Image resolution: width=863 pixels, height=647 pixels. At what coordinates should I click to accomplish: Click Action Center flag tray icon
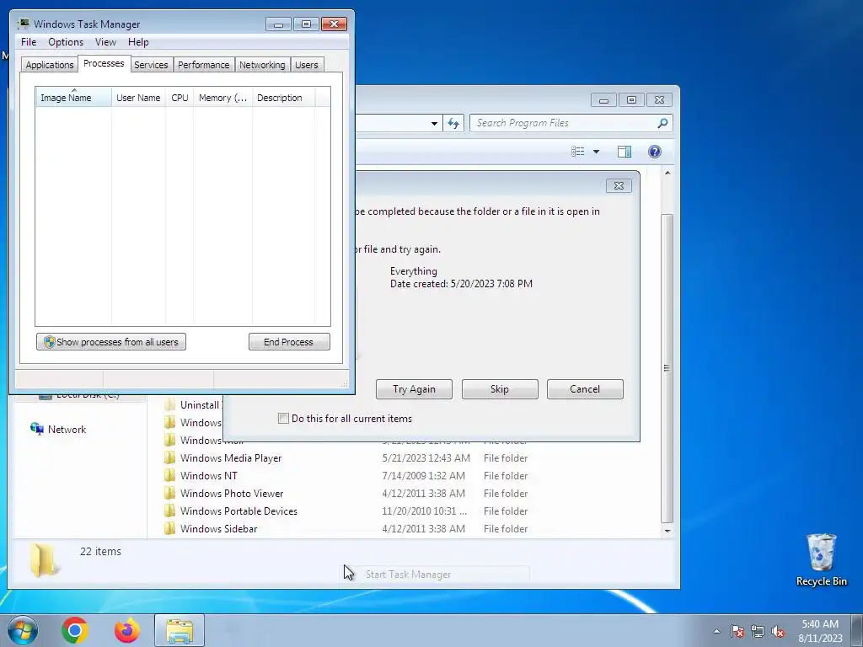(737, 631)
